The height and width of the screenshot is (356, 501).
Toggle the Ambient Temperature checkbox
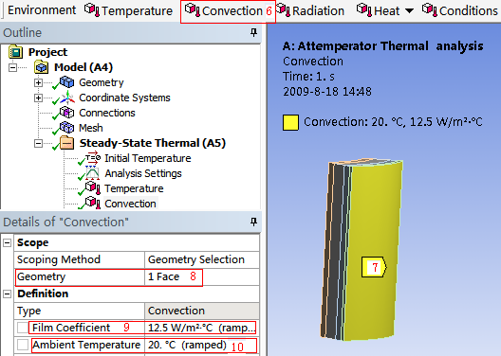[23, 345]
